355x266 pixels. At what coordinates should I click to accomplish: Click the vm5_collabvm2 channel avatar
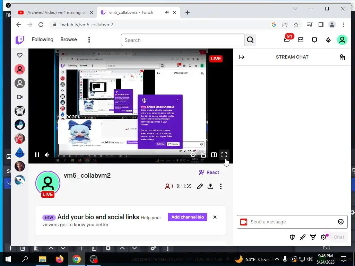[x=48, y=183]
